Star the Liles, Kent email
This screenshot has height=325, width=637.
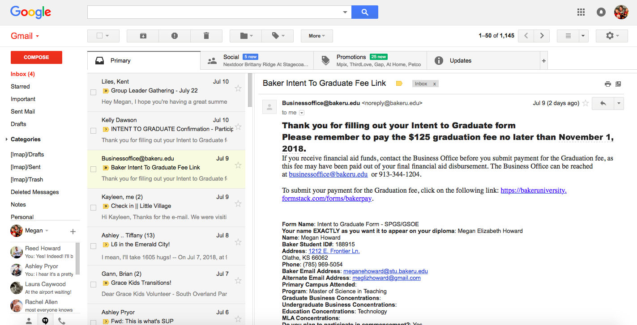point(238,88)
